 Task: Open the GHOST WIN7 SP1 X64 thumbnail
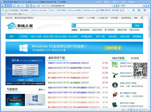tap(25, 71)
